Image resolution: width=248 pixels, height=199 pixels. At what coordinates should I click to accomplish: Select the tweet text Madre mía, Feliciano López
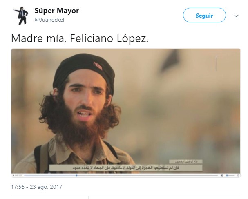coord(80,38)
